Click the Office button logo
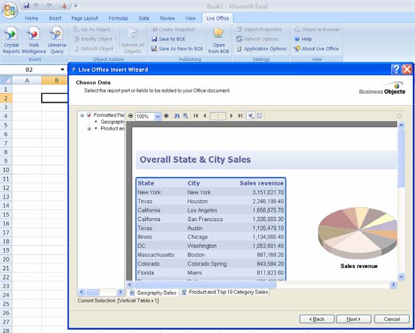The image size is (415, 333). pos(10,10)
